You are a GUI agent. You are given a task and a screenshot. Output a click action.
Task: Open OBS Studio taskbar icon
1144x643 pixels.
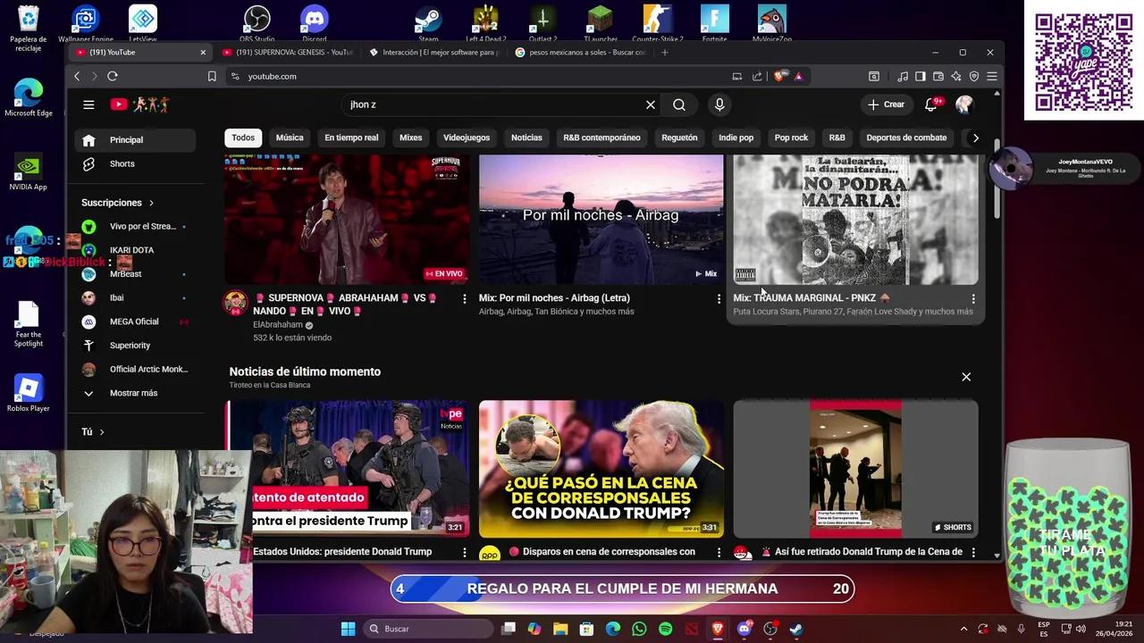[770, 629]
